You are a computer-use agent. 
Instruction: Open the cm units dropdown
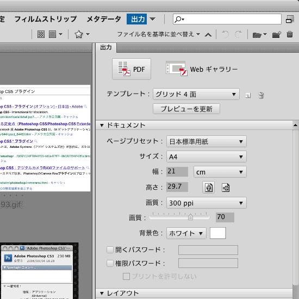pyautogui.click(x=220, y=172)
